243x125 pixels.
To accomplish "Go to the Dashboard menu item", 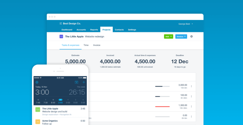I will (x=67, y=30).
